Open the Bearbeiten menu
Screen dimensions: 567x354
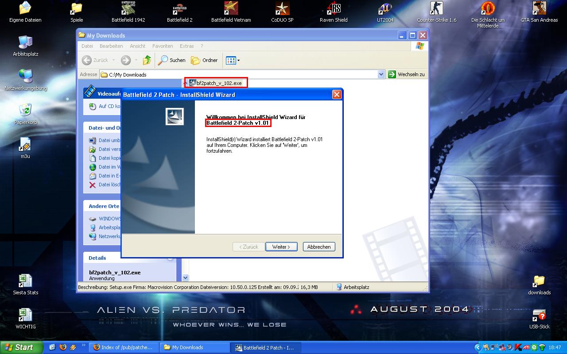(111, 46)
